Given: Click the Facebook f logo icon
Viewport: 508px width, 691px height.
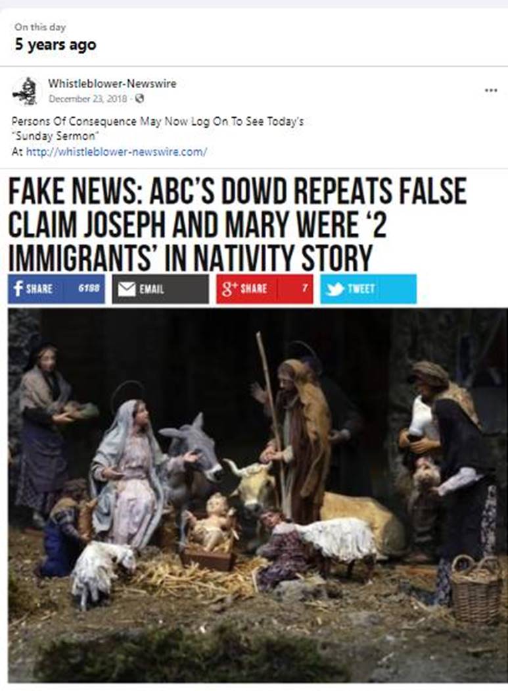Looking at the screenshot, I should (x=18, y=289).
